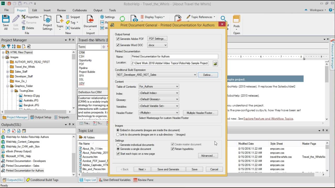Image resolution: width=335 pixels, height=188 pixels.
Task: Open the Glossary dropdown in dialog
Action: click(x=159, y=99)
